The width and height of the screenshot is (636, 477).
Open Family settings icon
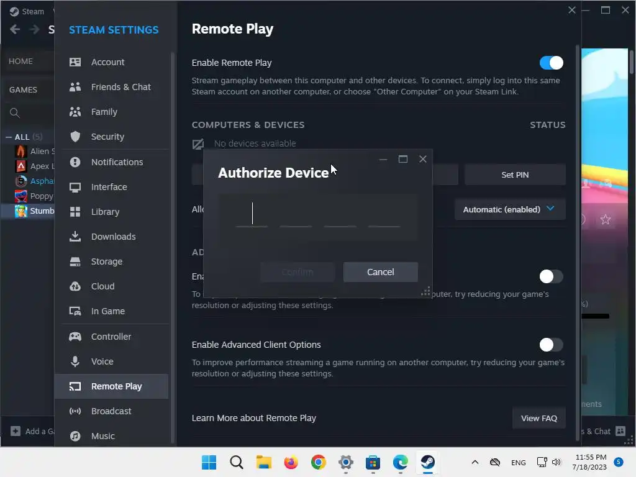(x=75, y=112)
